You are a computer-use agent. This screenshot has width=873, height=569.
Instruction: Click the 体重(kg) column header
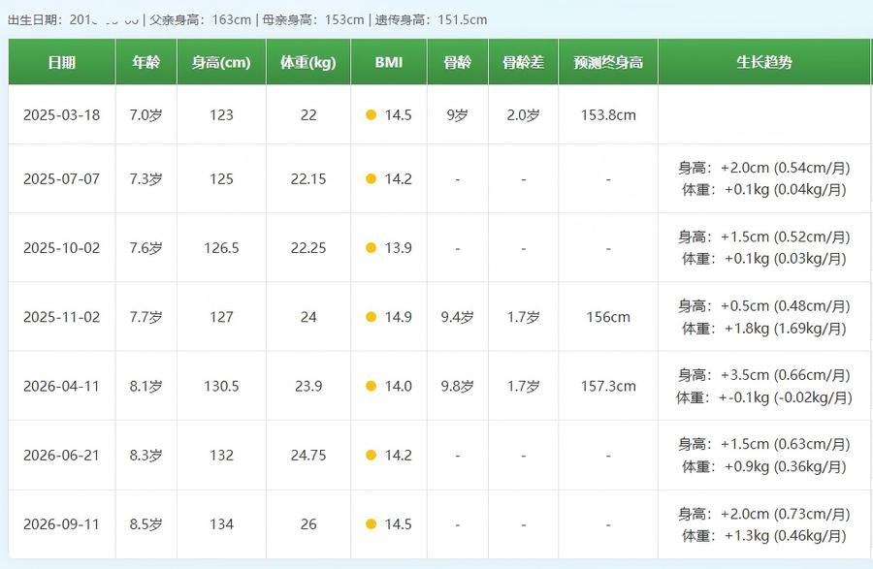tap(307, 62)
